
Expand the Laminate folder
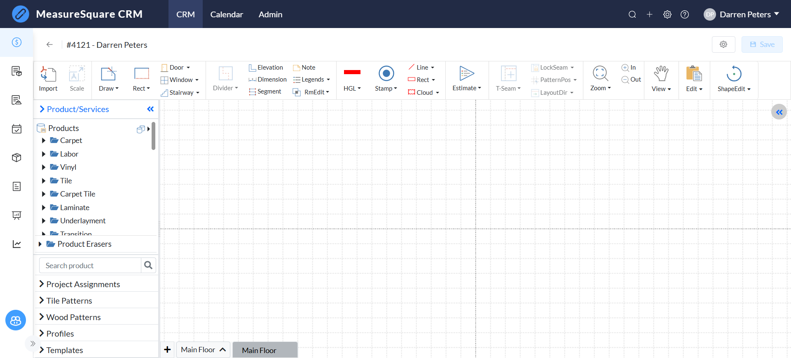[x=43, y=208]
